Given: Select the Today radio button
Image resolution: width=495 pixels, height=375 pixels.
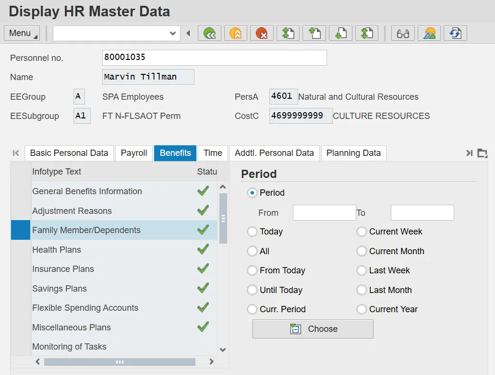Looking at the screenshot, I should click(x=252, y=232).
